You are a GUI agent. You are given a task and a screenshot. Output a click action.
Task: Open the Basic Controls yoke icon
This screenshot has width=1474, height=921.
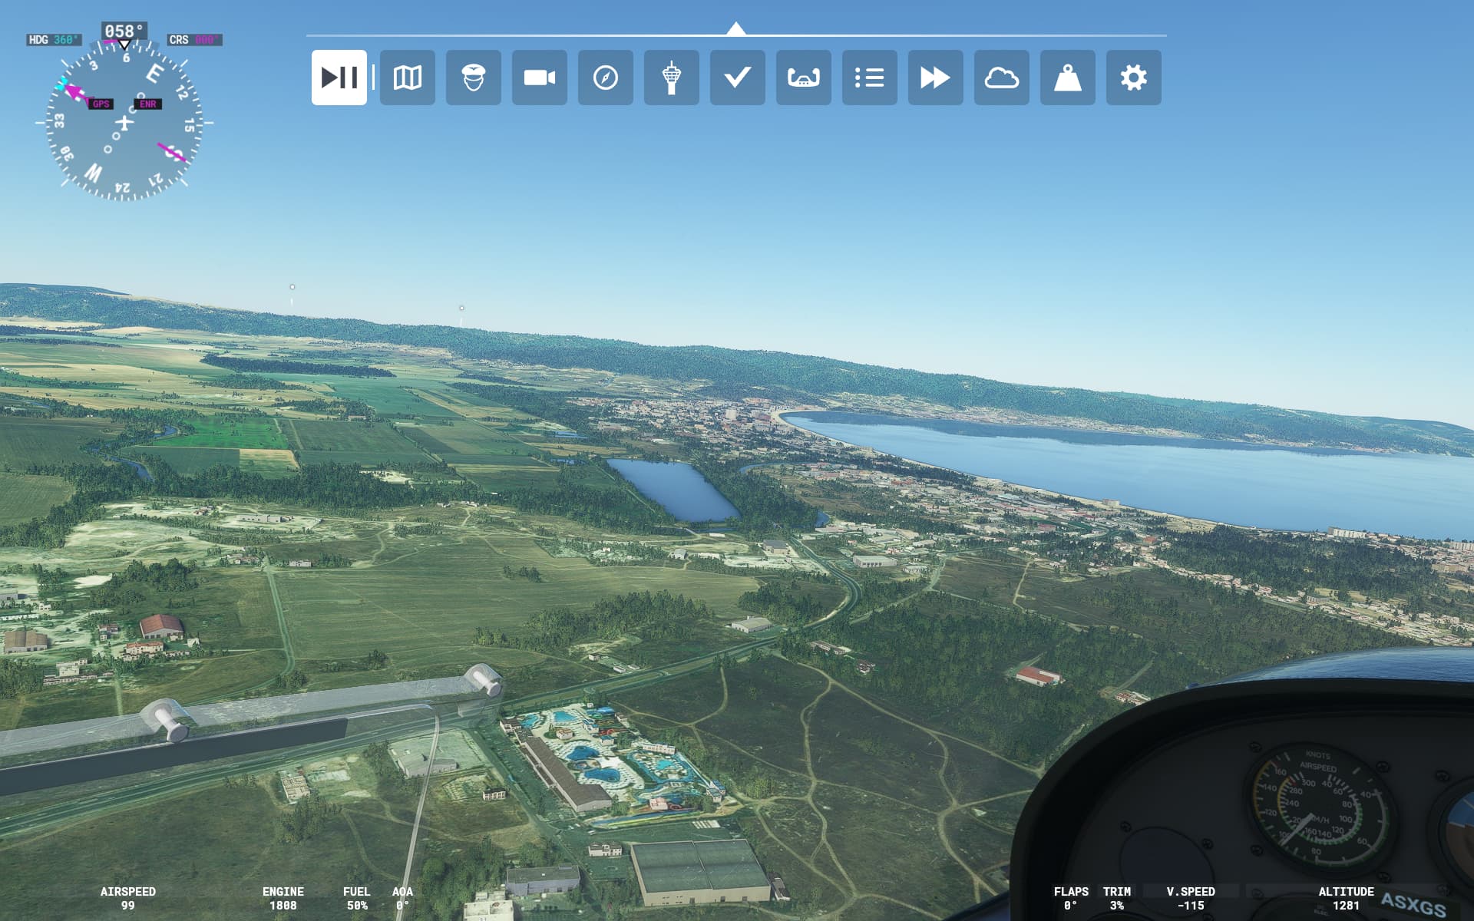click(803, 78)
